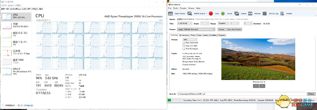Open the Angle dropdown
Viewport: 317px width, 110px height.
[x=205, y=23]
